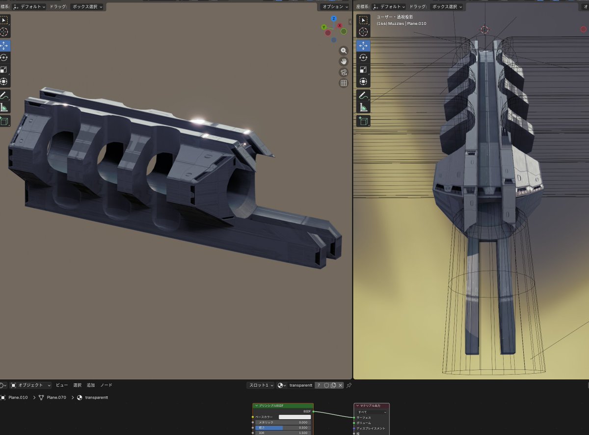Collapse the マテリアル出力 node header

(x=357, y=406)
